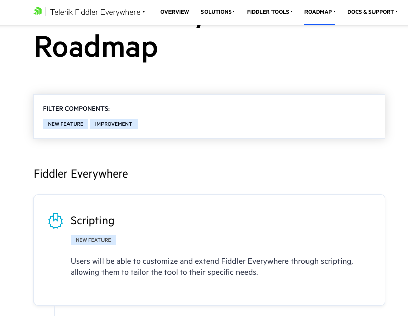Click the Scripting description paragraph
Screen dimensions: 408x316
[x=212, y=267]
